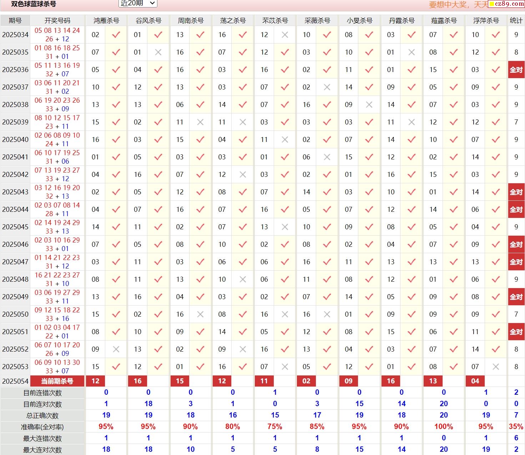Click the gray X in 鸿雁杀号 for 2025052

116,349
